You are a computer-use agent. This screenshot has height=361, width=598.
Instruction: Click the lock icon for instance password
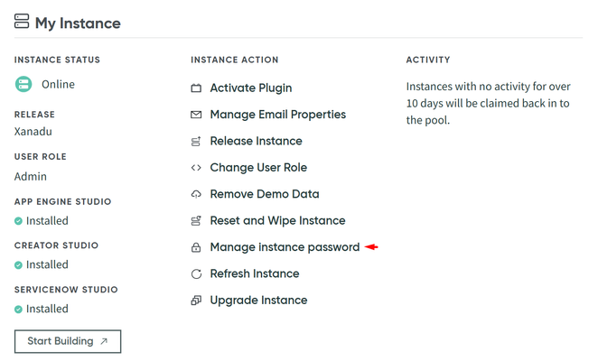coord(196,247)
